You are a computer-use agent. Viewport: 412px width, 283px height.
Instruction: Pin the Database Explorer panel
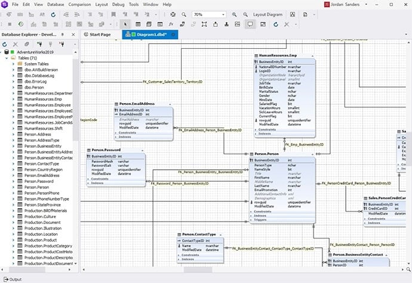[63, 35]
